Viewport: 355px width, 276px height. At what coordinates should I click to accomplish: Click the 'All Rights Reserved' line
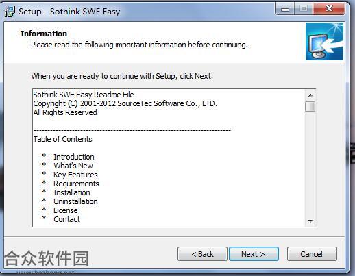click(x=65, y=112)
